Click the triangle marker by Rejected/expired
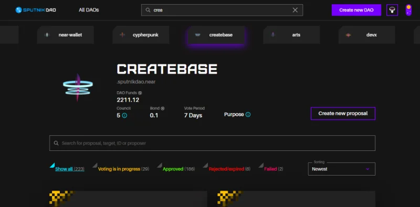420x207 pixels. [x=205, y=165]
